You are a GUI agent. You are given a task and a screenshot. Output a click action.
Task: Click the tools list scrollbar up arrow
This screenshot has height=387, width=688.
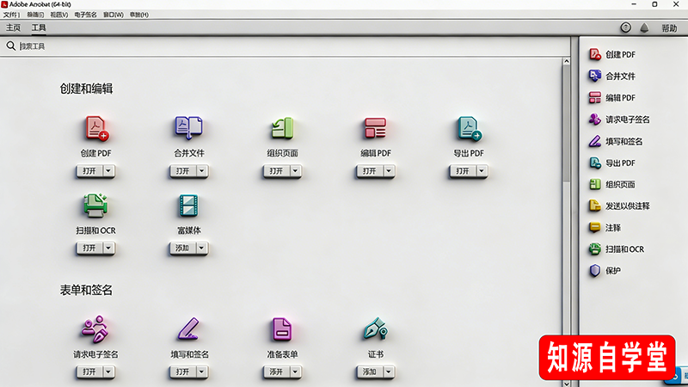click(567, 61)
